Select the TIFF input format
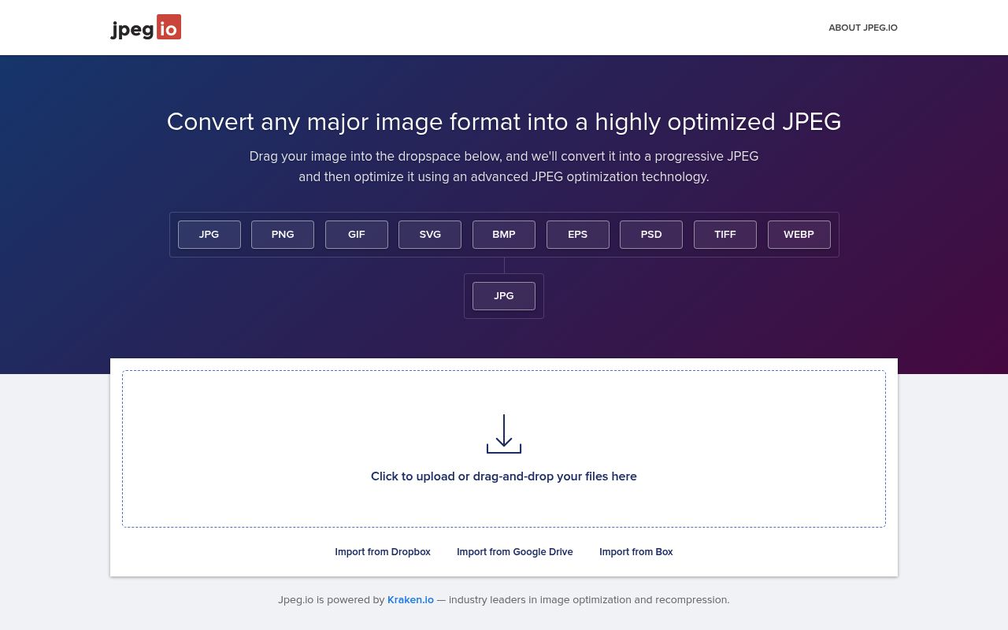This screenshot has width=1008, height=630. [x=724, y=234]
